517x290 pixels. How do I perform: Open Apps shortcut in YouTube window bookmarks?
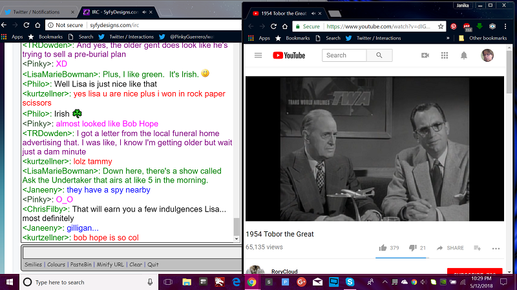click(x=260, y=38)
